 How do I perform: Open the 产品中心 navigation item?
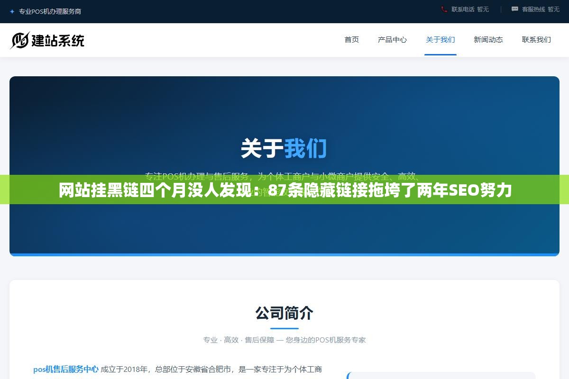pos(392,40)
